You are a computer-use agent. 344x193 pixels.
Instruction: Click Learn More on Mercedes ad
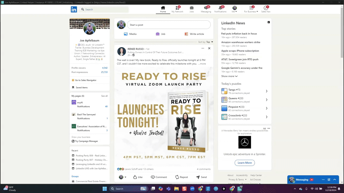pyautogui.click(x=245, y=163)
